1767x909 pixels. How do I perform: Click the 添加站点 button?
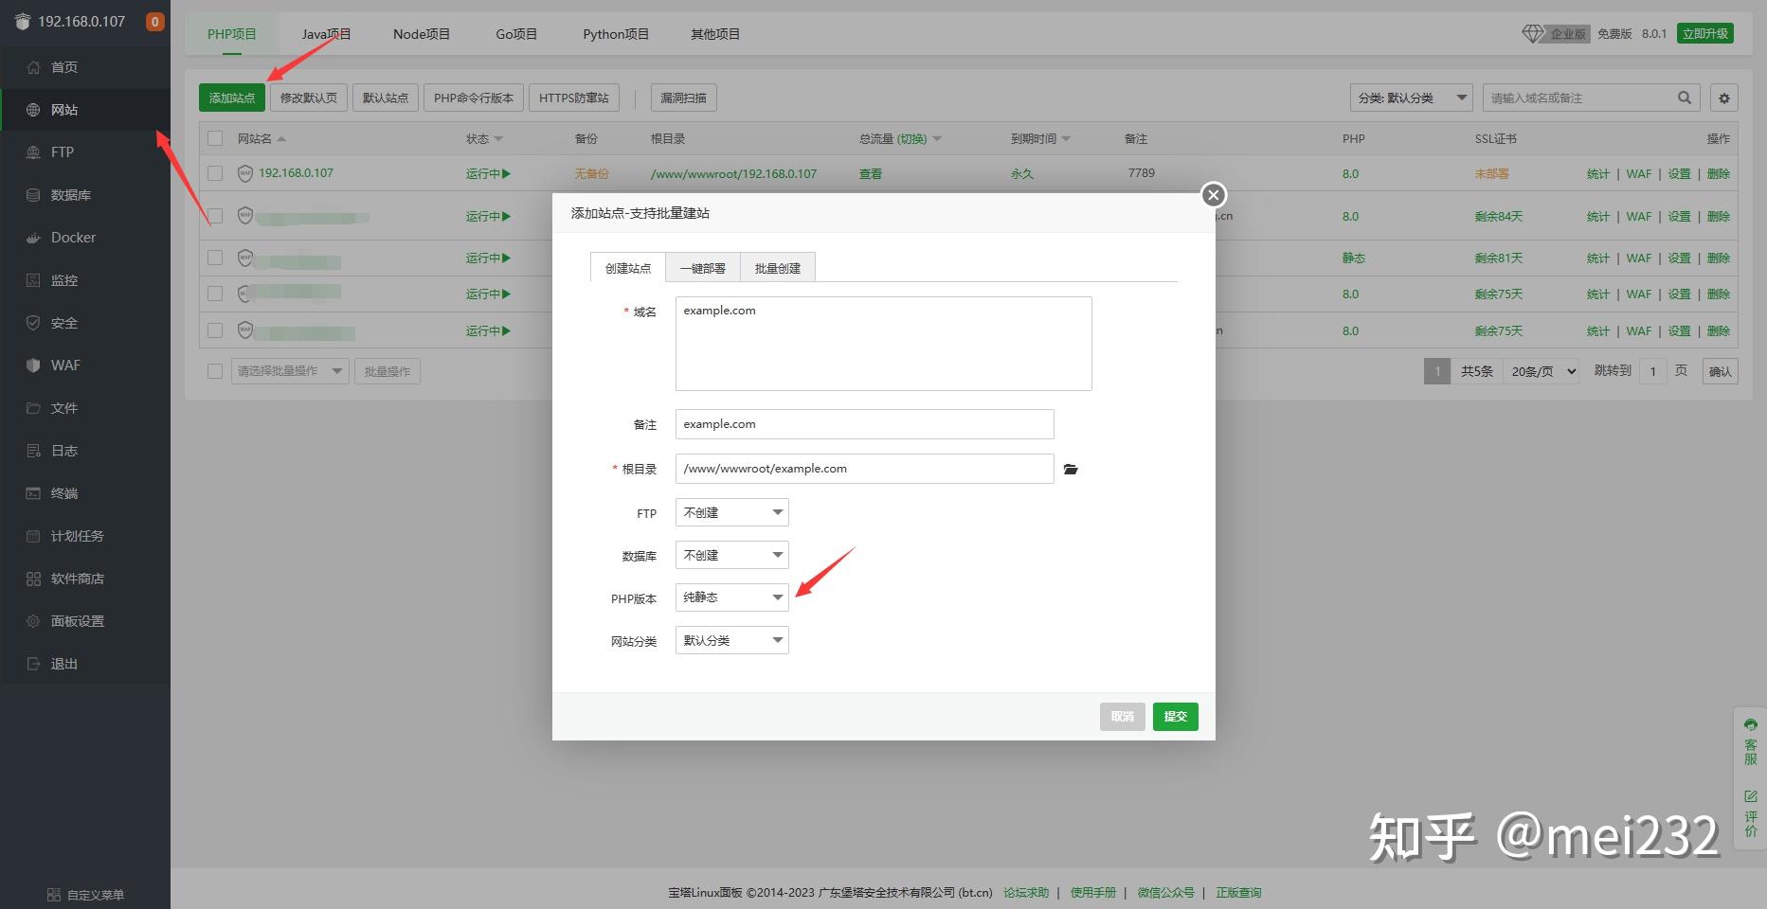[x=232, y=98]
